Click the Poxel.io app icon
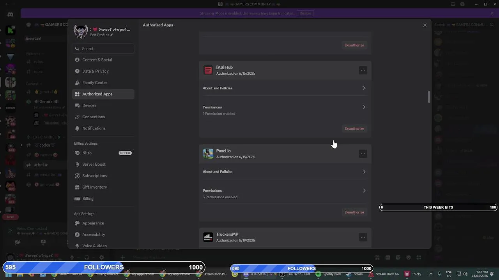Screen dimensions: 499x280 point(208,154)
